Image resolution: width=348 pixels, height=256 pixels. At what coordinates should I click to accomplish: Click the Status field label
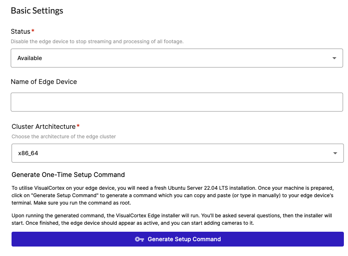[21, 32]
